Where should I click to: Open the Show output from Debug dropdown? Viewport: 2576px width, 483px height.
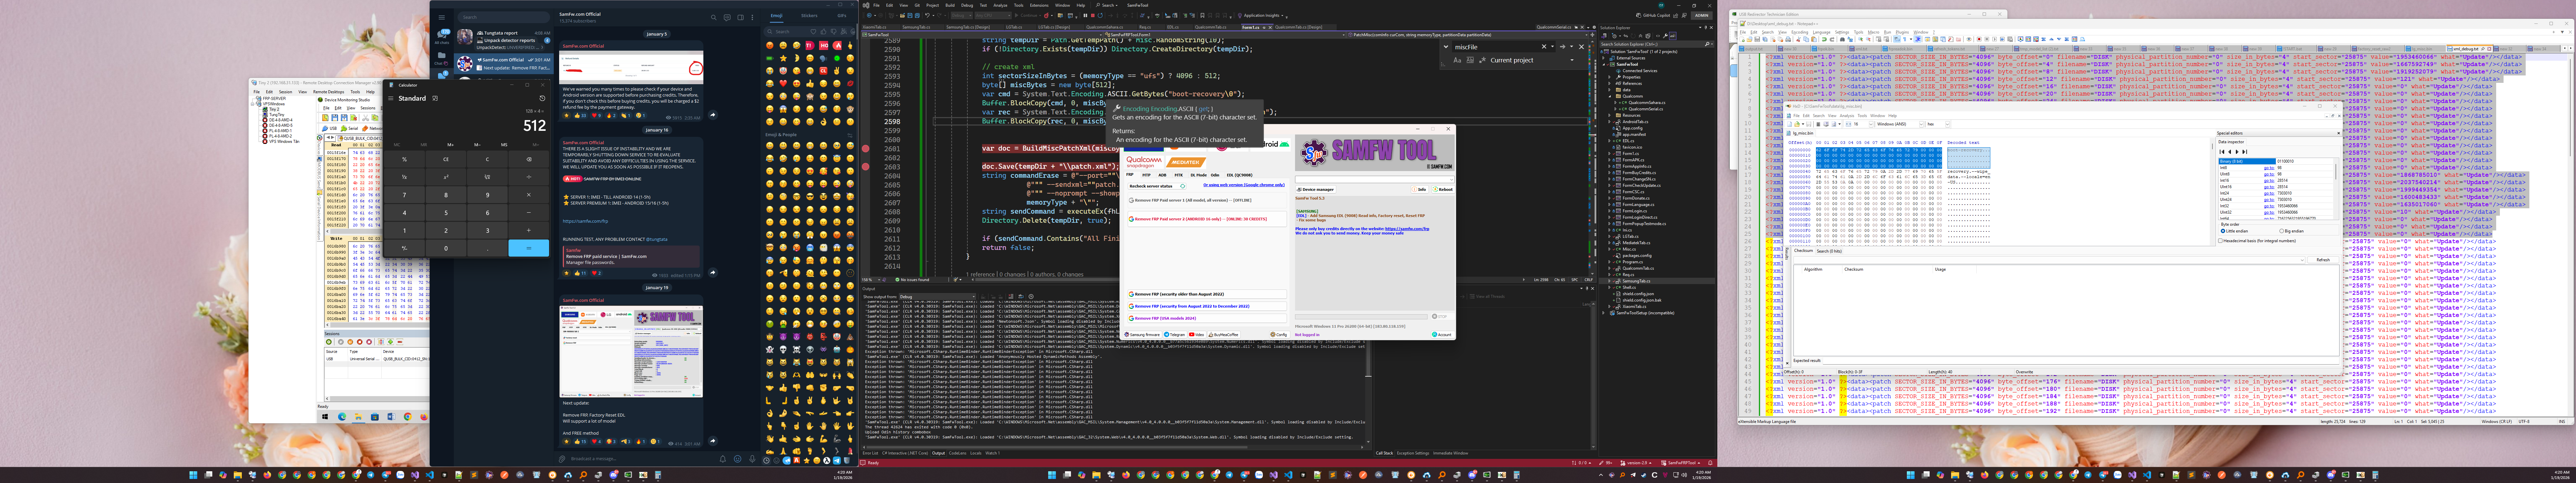pos(937,297)
